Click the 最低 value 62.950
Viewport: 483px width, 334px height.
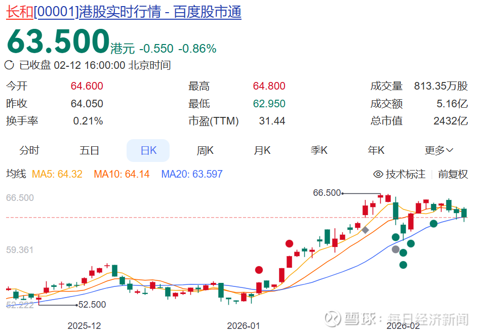269,103
